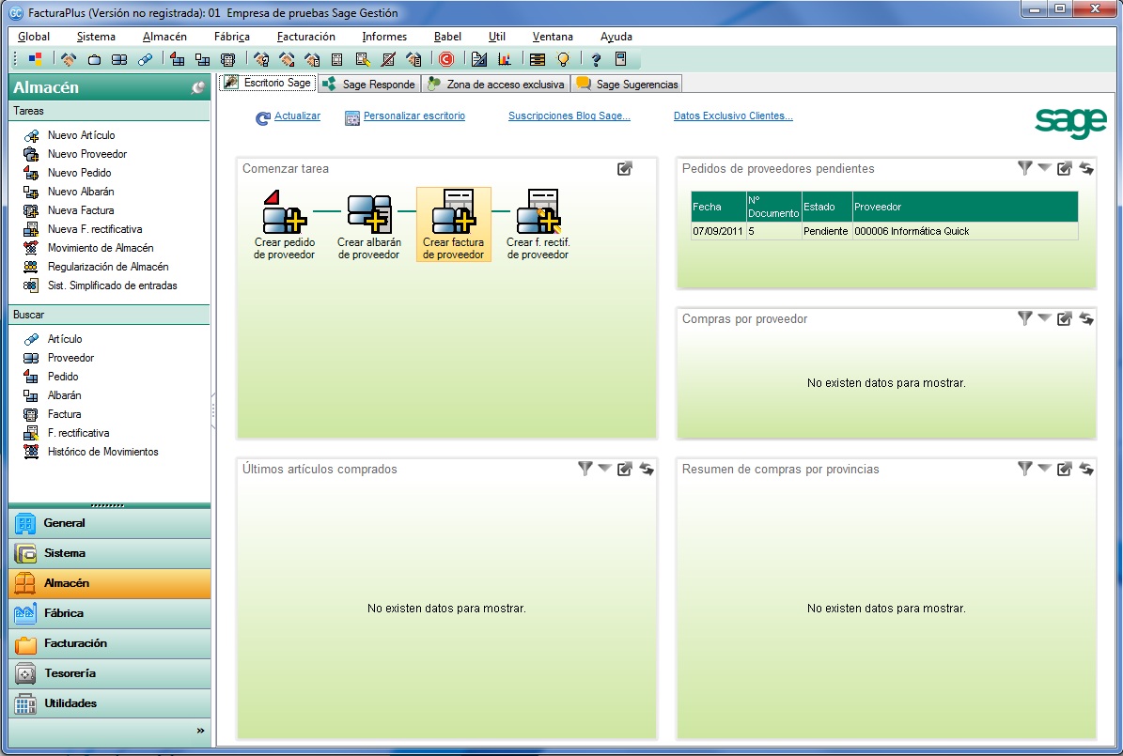This screenshot has height=756, width=1123.
Task: Open the Informes menu
Action: coord(384,37)
